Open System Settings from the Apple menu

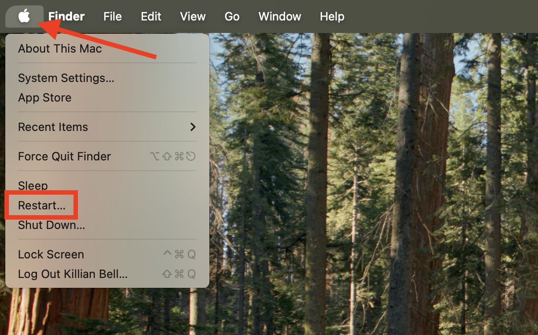point(66,78)
